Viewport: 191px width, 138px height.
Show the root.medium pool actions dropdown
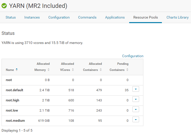point(136,120)
